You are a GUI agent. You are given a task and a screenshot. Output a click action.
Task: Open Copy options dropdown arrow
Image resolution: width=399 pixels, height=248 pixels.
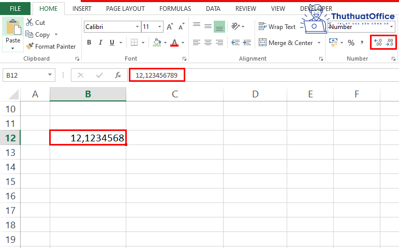pyautogui.click(x=56, y=34)
